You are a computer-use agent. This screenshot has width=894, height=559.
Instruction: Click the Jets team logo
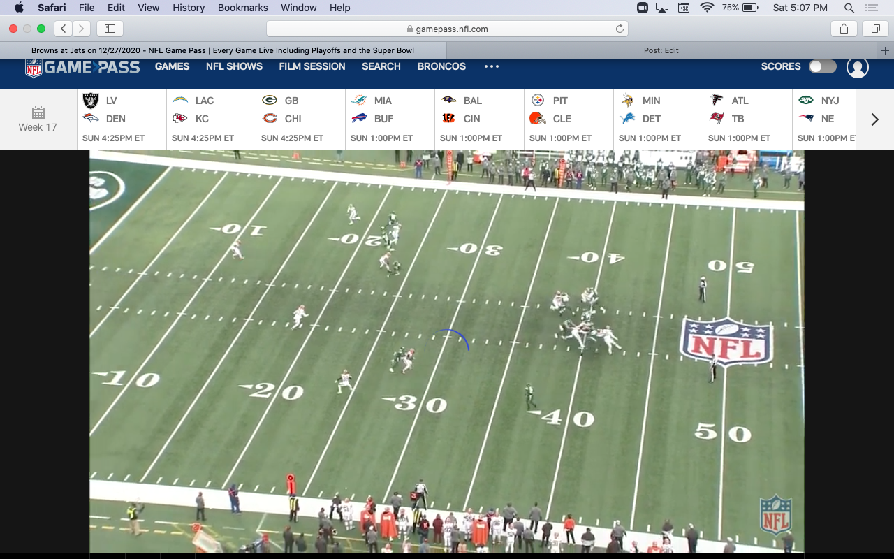tap(806, 100)
